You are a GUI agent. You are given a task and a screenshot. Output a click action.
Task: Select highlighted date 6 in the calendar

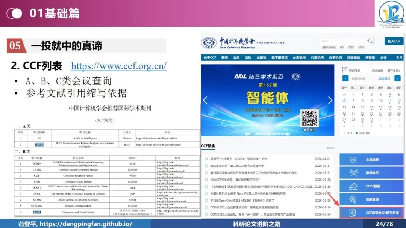(344, 101)
